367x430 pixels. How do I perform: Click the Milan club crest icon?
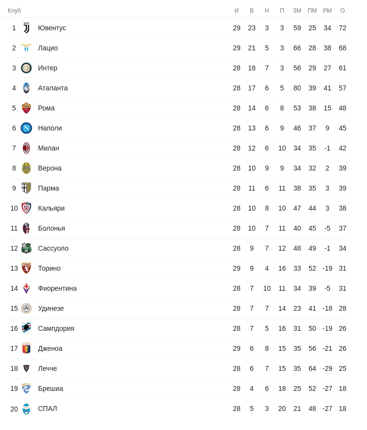(26, 148)
